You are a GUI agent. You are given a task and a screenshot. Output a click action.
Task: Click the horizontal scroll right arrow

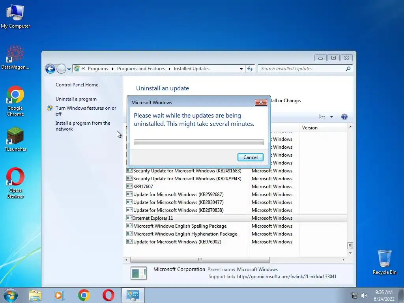point(343,260)
